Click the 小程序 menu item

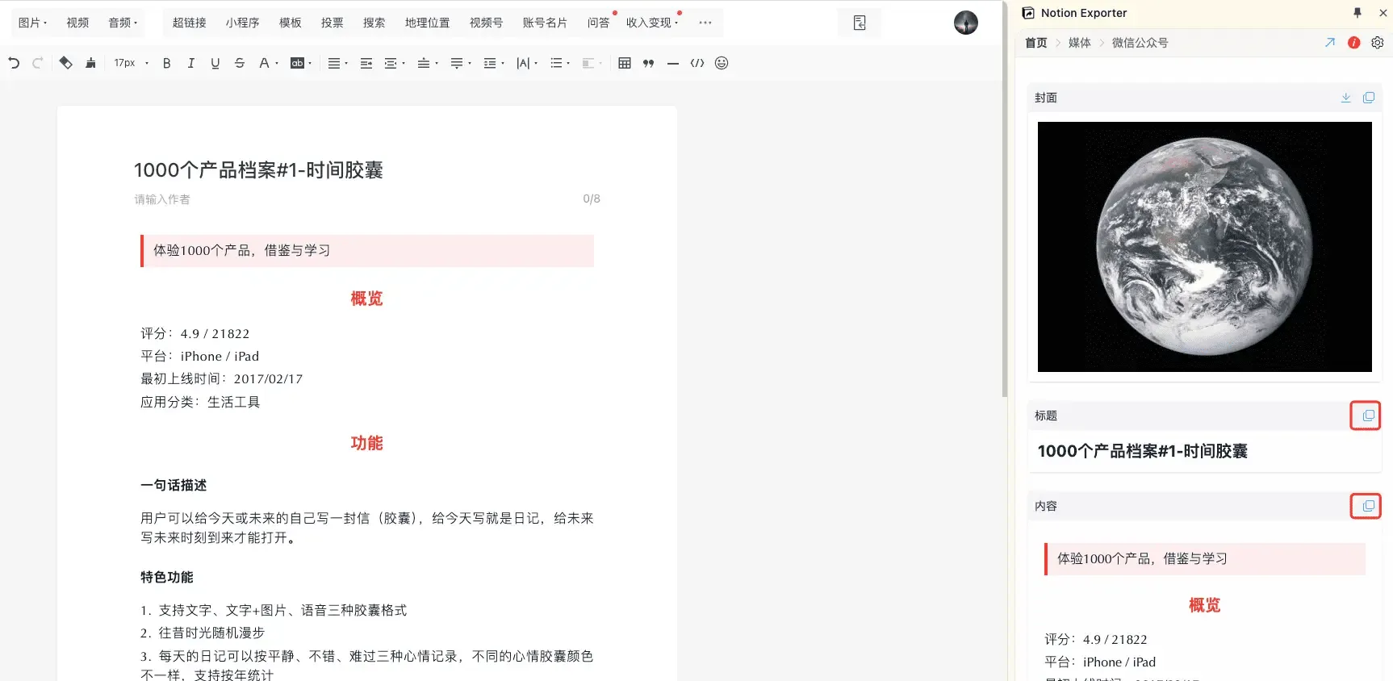pos(243,23)
